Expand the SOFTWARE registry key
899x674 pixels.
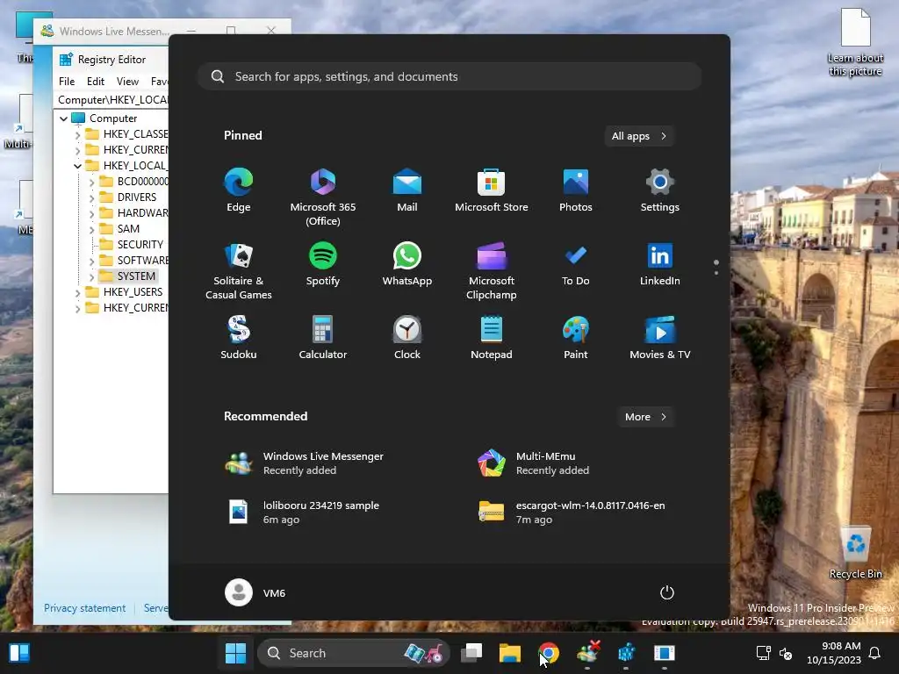click(91, 261)
